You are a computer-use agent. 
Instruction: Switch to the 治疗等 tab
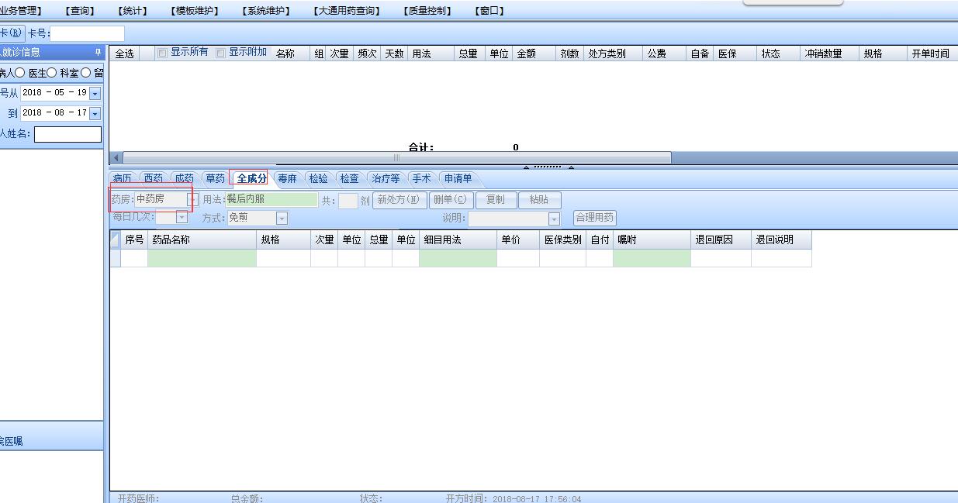tap(386, 178)
